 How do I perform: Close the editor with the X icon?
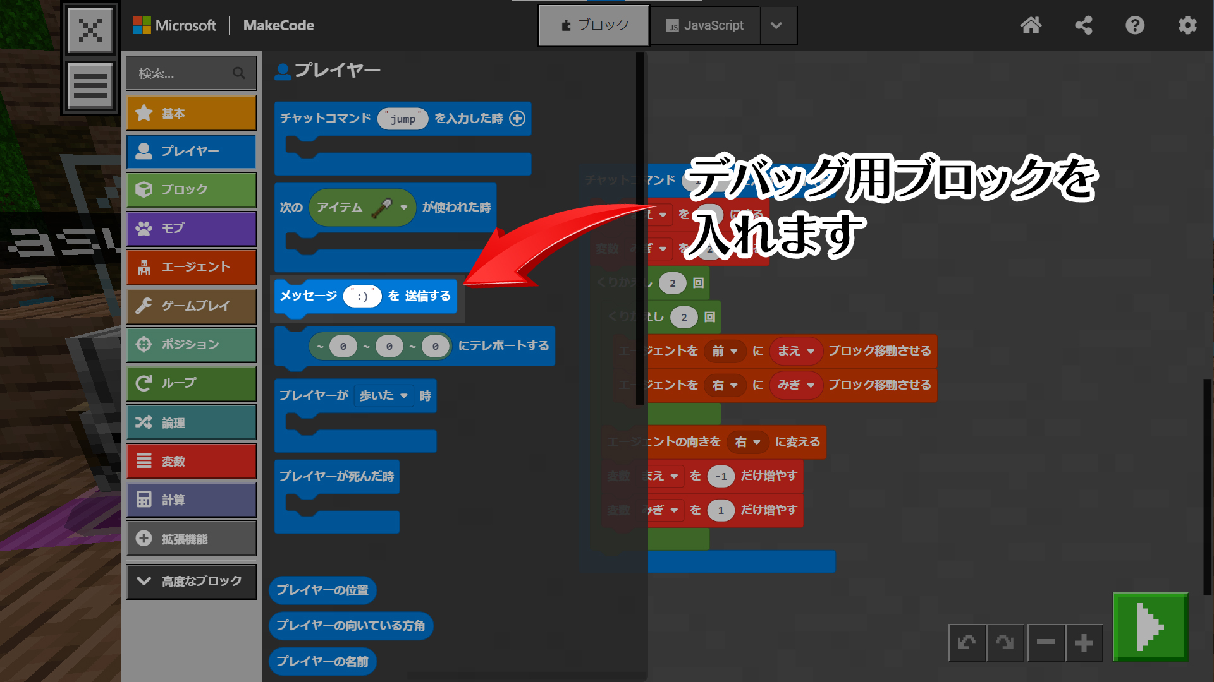[x=90, y=30]
